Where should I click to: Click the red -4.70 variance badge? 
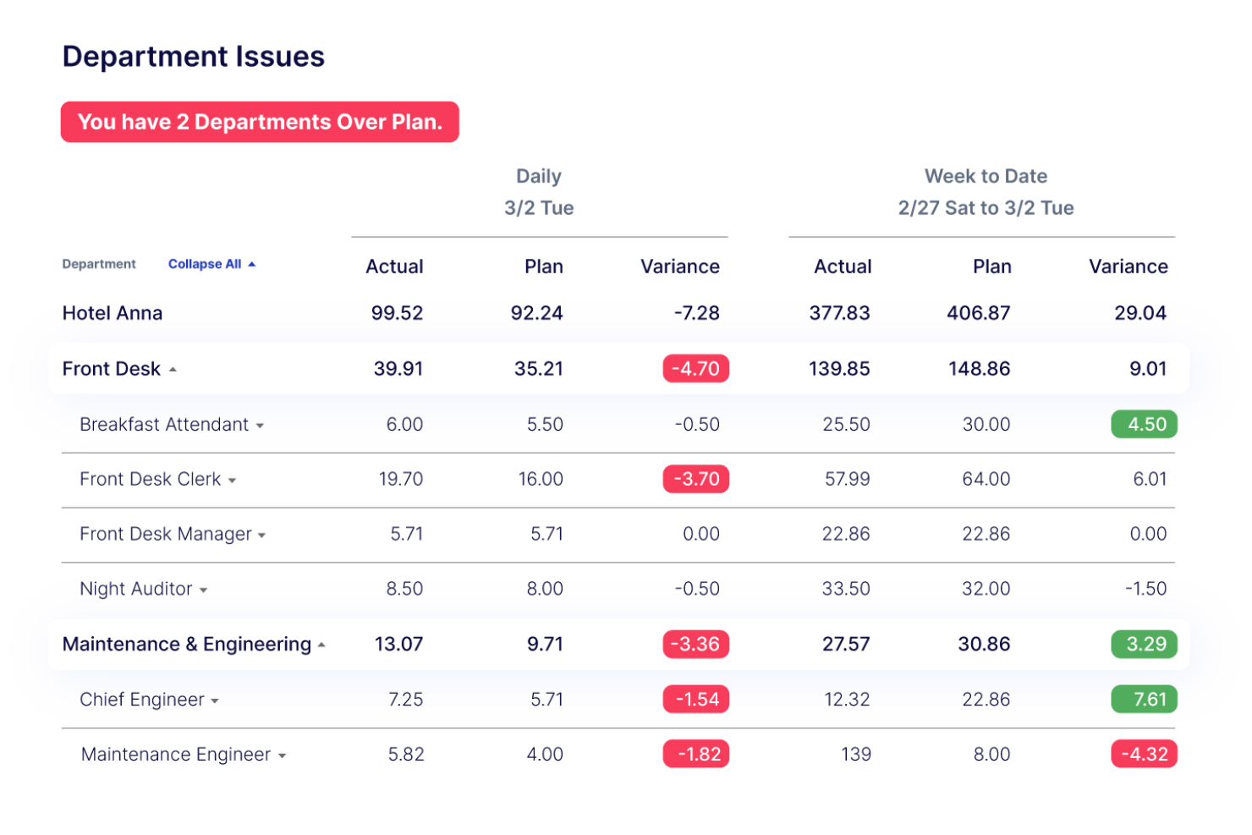(x=695, y=369)
